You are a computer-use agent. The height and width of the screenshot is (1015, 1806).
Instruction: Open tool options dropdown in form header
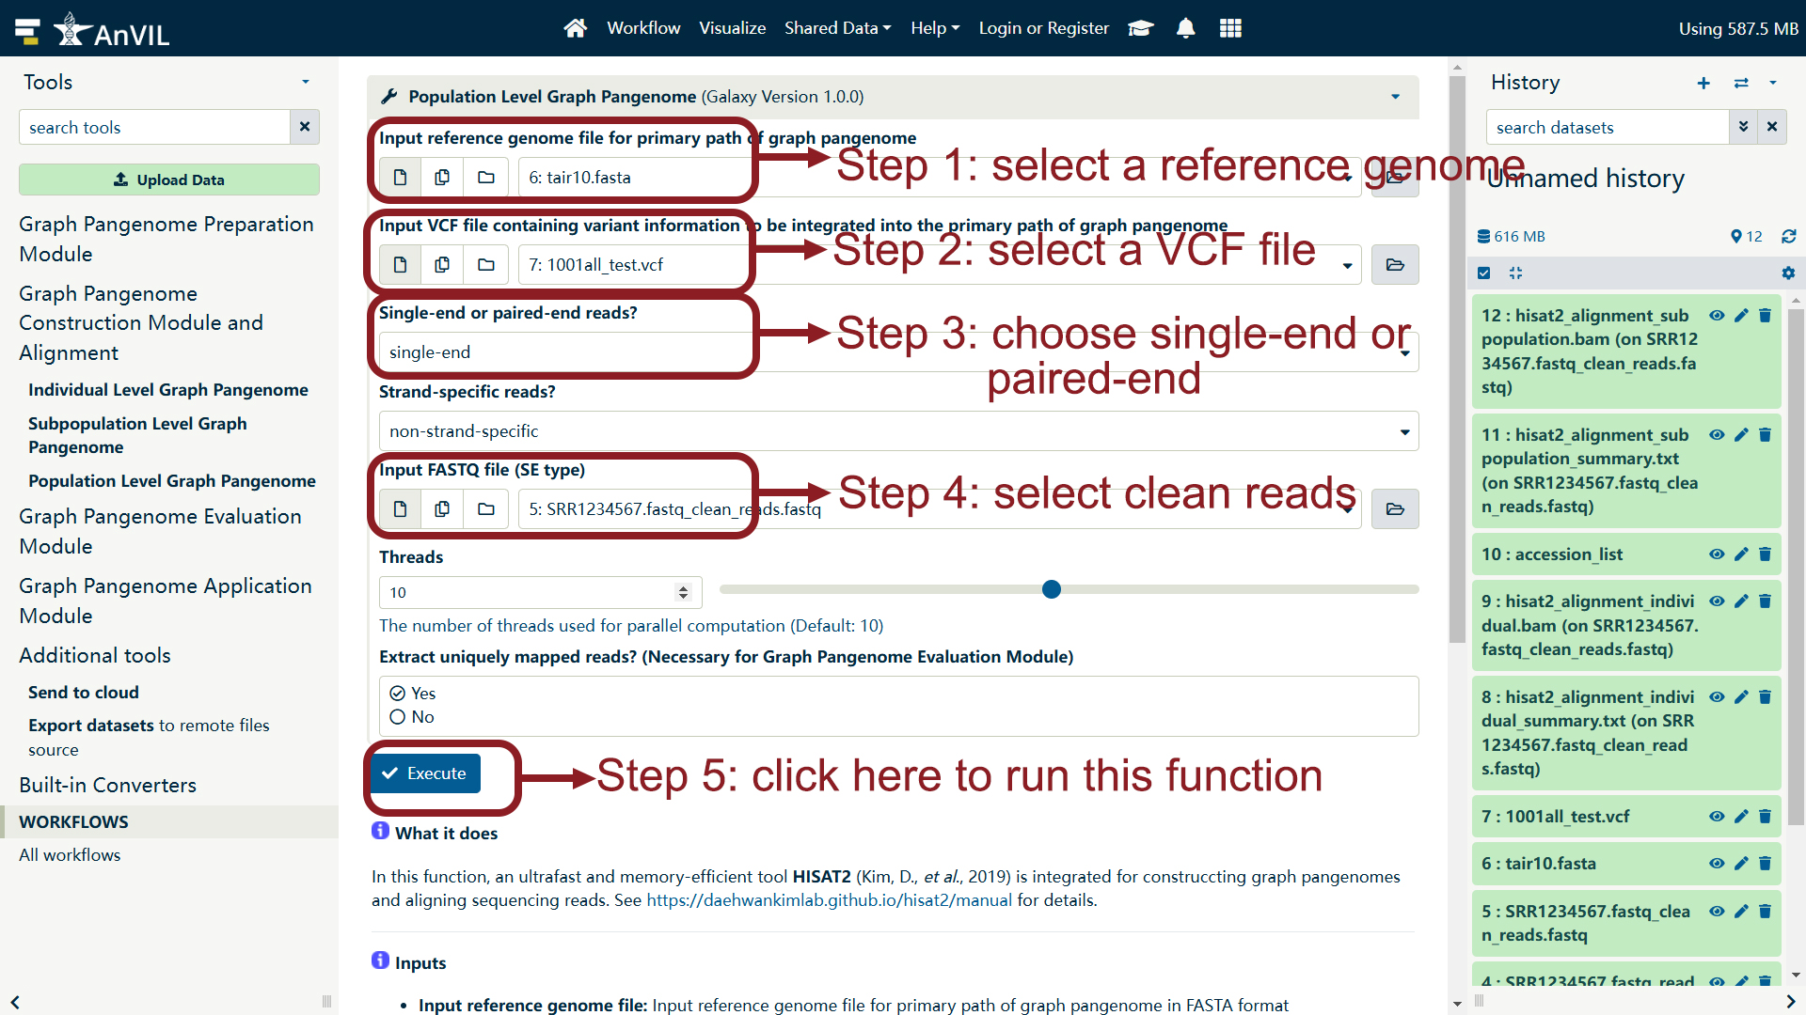point(1395,96)
